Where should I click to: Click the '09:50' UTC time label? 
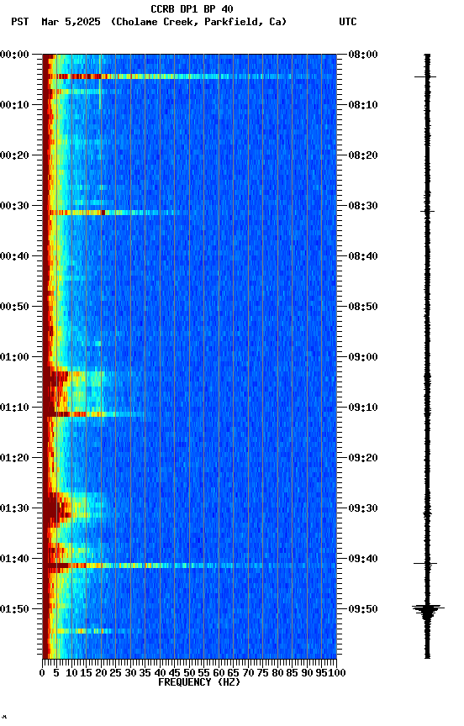point(363,609)
